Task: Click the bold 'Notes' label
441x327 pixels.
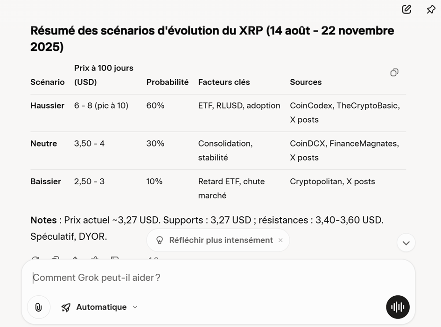Action: click(x=43, y=220)
